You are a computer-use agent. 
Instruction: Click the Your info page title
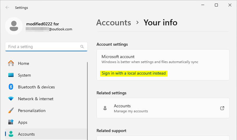[160, 23]
